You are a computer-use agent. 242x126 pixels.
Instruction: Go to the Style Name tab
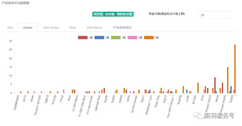click(94, 28)
